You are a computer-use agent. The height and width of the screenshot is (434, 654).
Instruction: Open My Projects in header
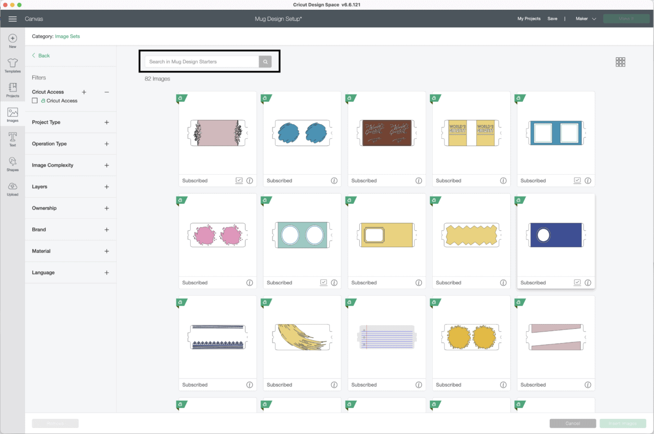[x=529, y=19]
